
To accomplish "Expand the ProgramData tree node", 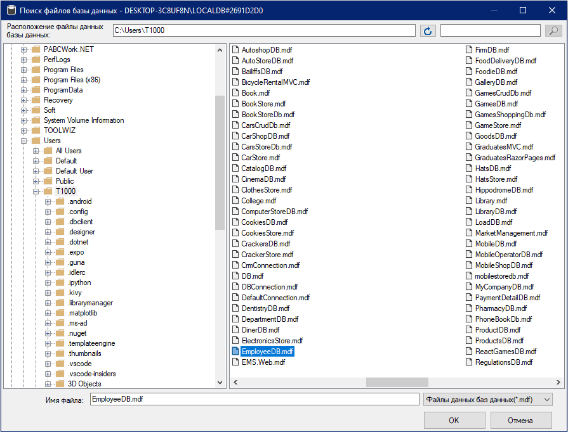I will point(24,90).
